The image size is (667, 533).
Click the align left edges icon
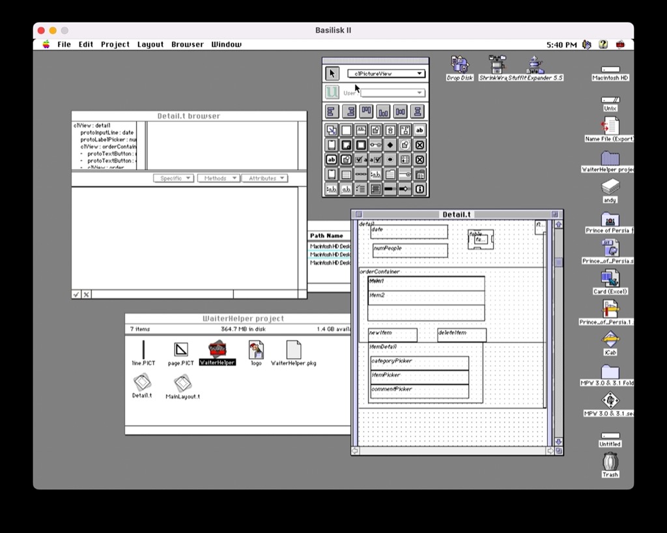332,111
